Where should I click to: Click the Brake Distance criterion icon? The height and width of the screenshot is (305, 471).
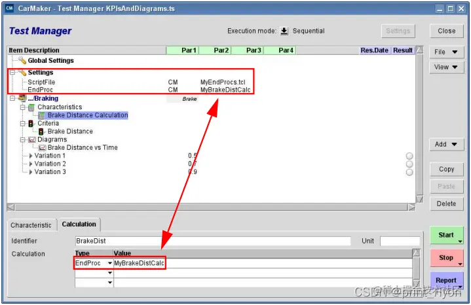tap(41, 132)
